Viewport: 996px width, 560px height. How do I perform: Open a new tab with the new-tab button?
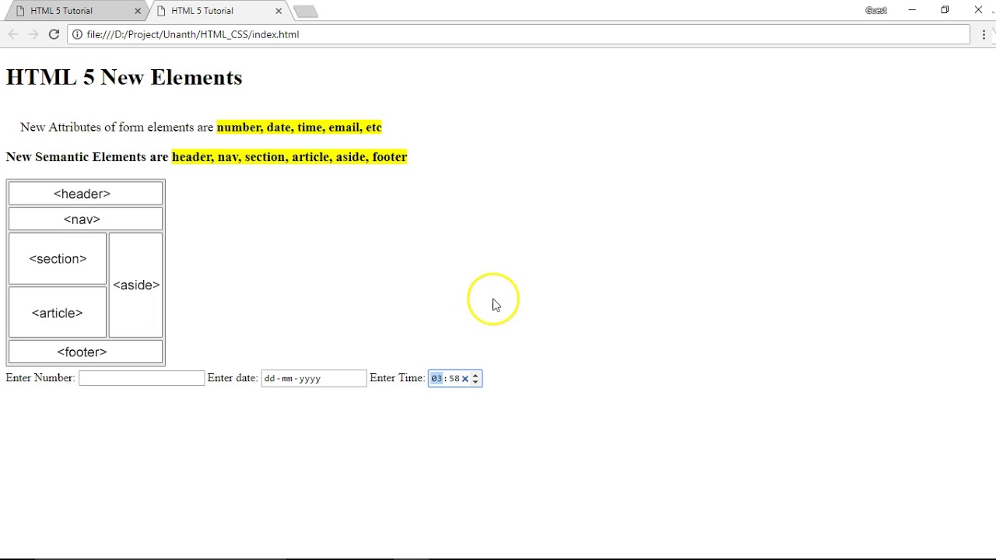pyautogui.click(x=305, y=12)
